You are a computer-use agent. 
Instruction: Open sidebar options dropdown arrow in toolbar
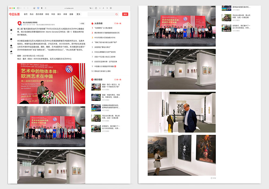pos(21,8)
